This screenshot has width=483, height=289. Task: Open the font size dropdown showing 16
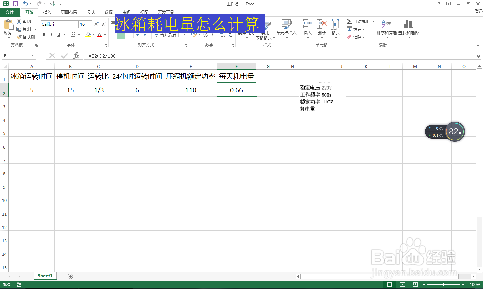click(x=89, y=24)
